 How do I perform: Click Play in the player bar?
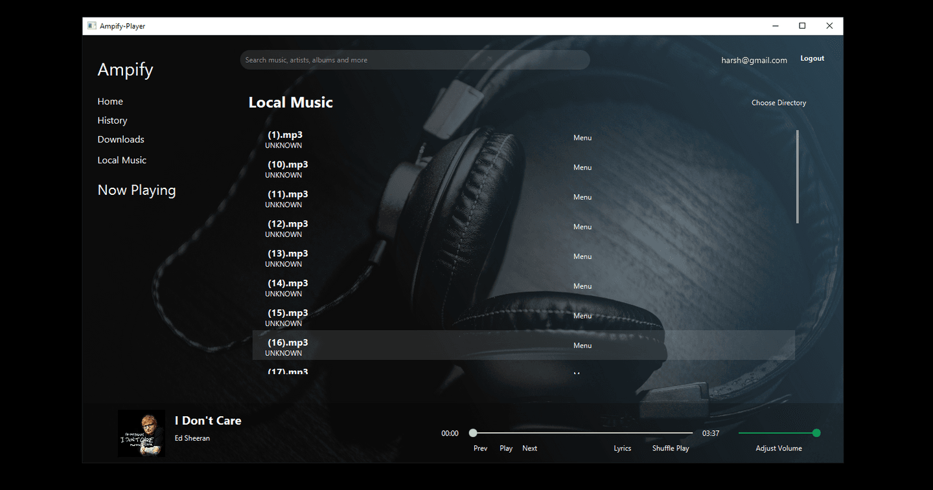click(x=506, y=449)
